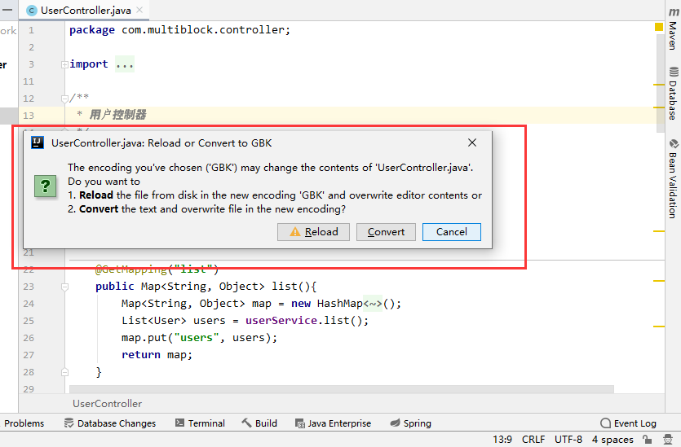This screenshot has width=681, height=447.
Task: Change the 4 spaces indent setting
Action: (x=612, y=440)
